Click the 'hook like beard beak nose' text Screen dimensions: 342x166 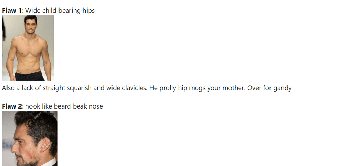click(x=64, y=106)
